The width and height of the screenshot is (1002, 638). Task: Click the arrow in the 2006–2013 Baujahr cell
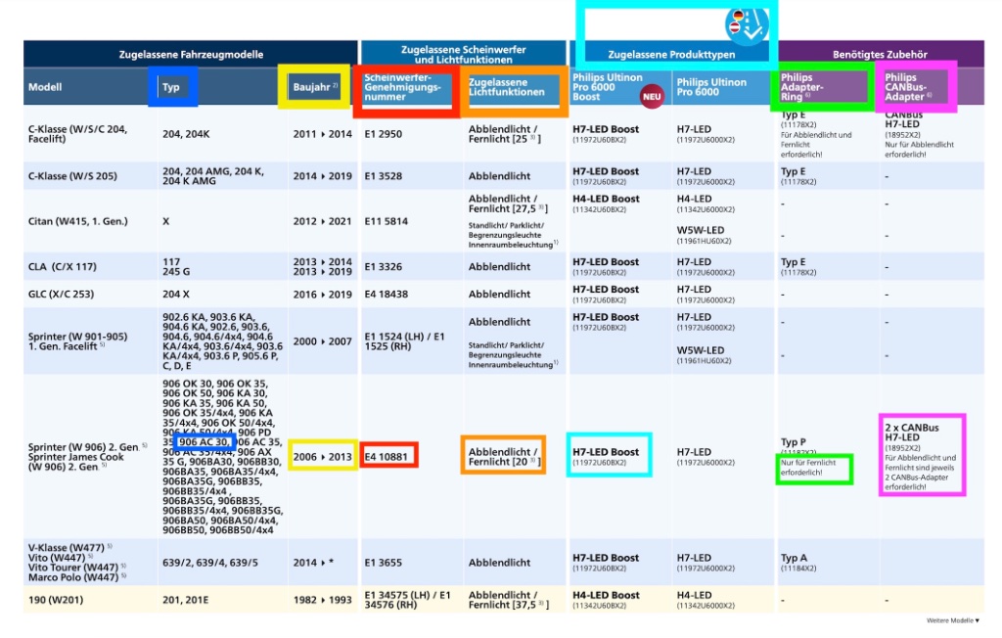click(x=321, y=456)
